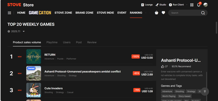Expand the 2025.7.1 date dropdown
This screenshot has width=218, height=101.
24,31
